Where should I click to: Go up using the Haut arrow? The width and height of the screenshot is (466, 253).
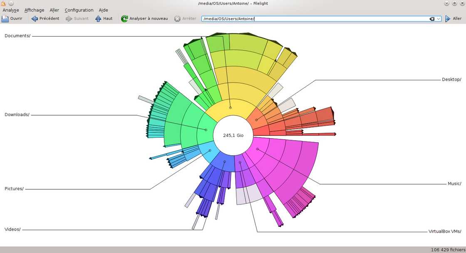tap(98, 19)
